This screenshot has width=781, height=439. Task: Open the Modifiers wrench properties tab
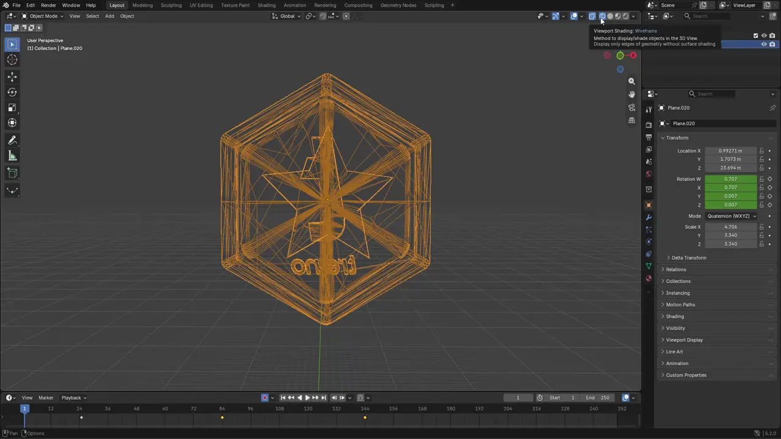click(649, 217)
